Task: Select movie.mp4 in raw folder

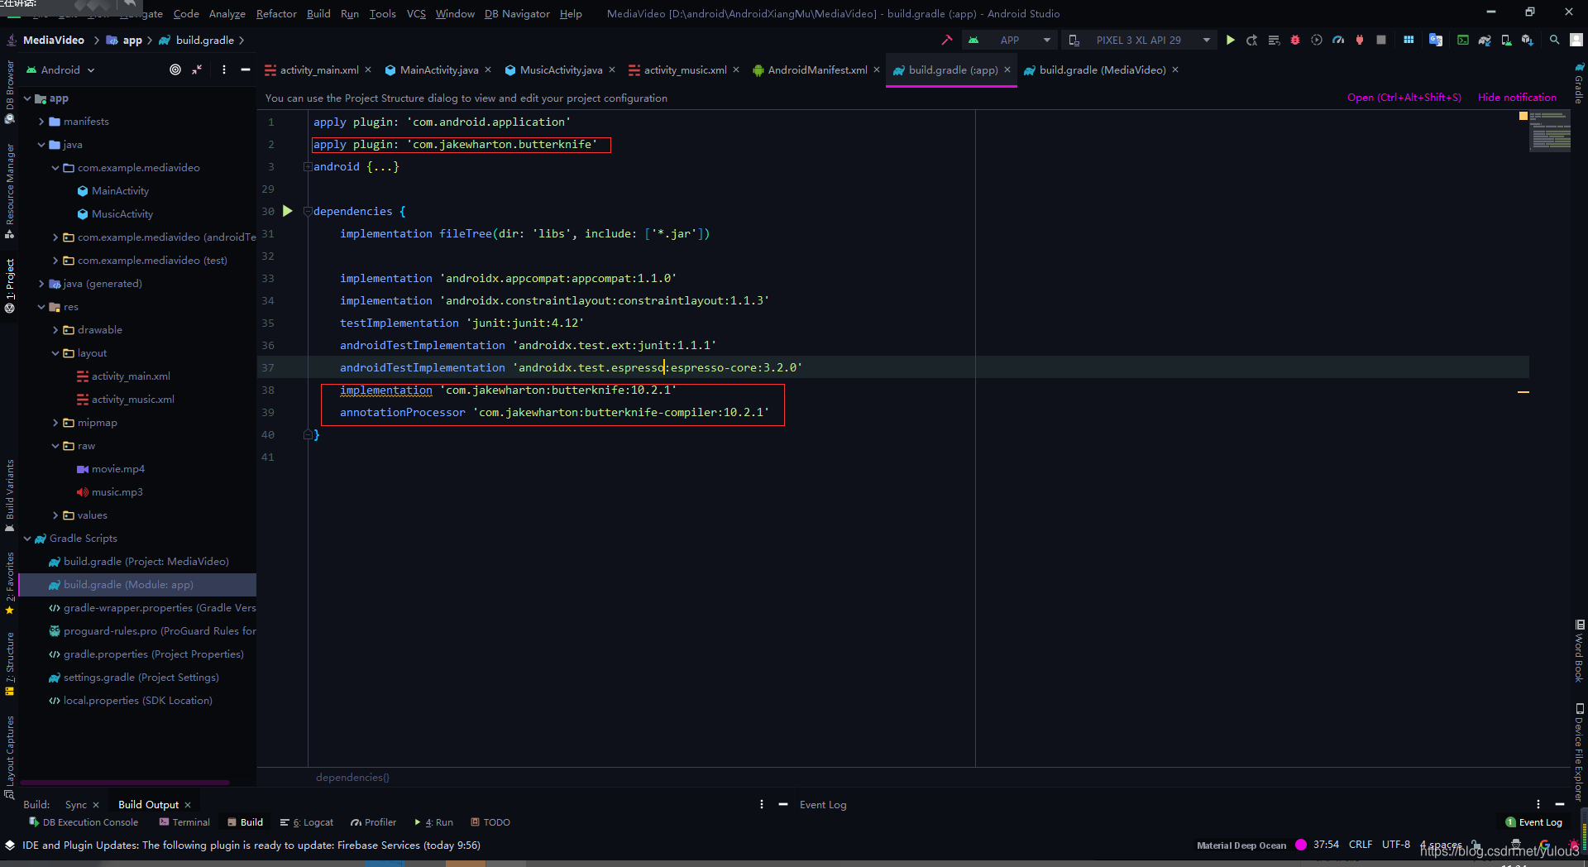Action: point(118,469)
